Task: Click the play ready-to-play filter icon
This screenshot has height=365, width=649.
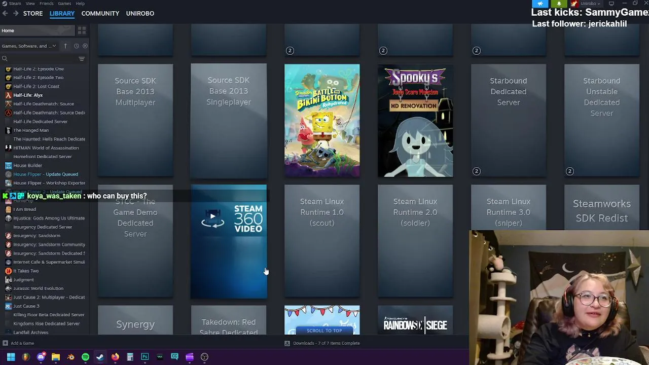Action: (x=85, y=46)
